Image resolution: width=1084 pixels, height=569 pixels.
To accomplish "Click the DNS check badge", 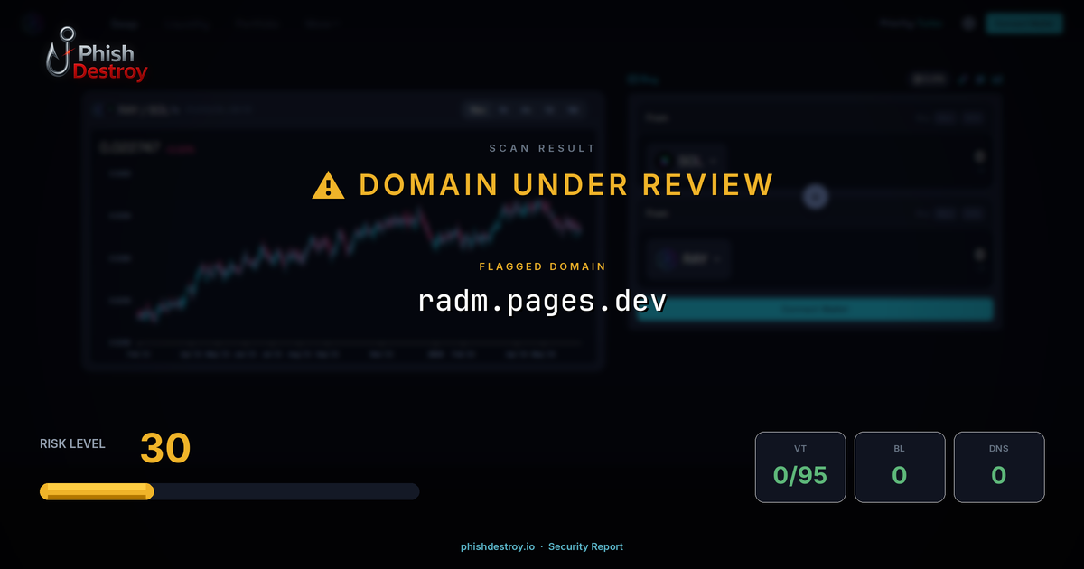I will pyautogui.click(x=999, y=467).
